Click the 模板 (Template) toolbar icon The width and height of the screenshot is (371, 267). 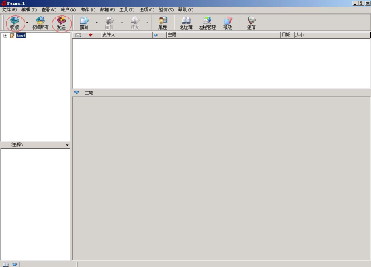tap(228, 23)
